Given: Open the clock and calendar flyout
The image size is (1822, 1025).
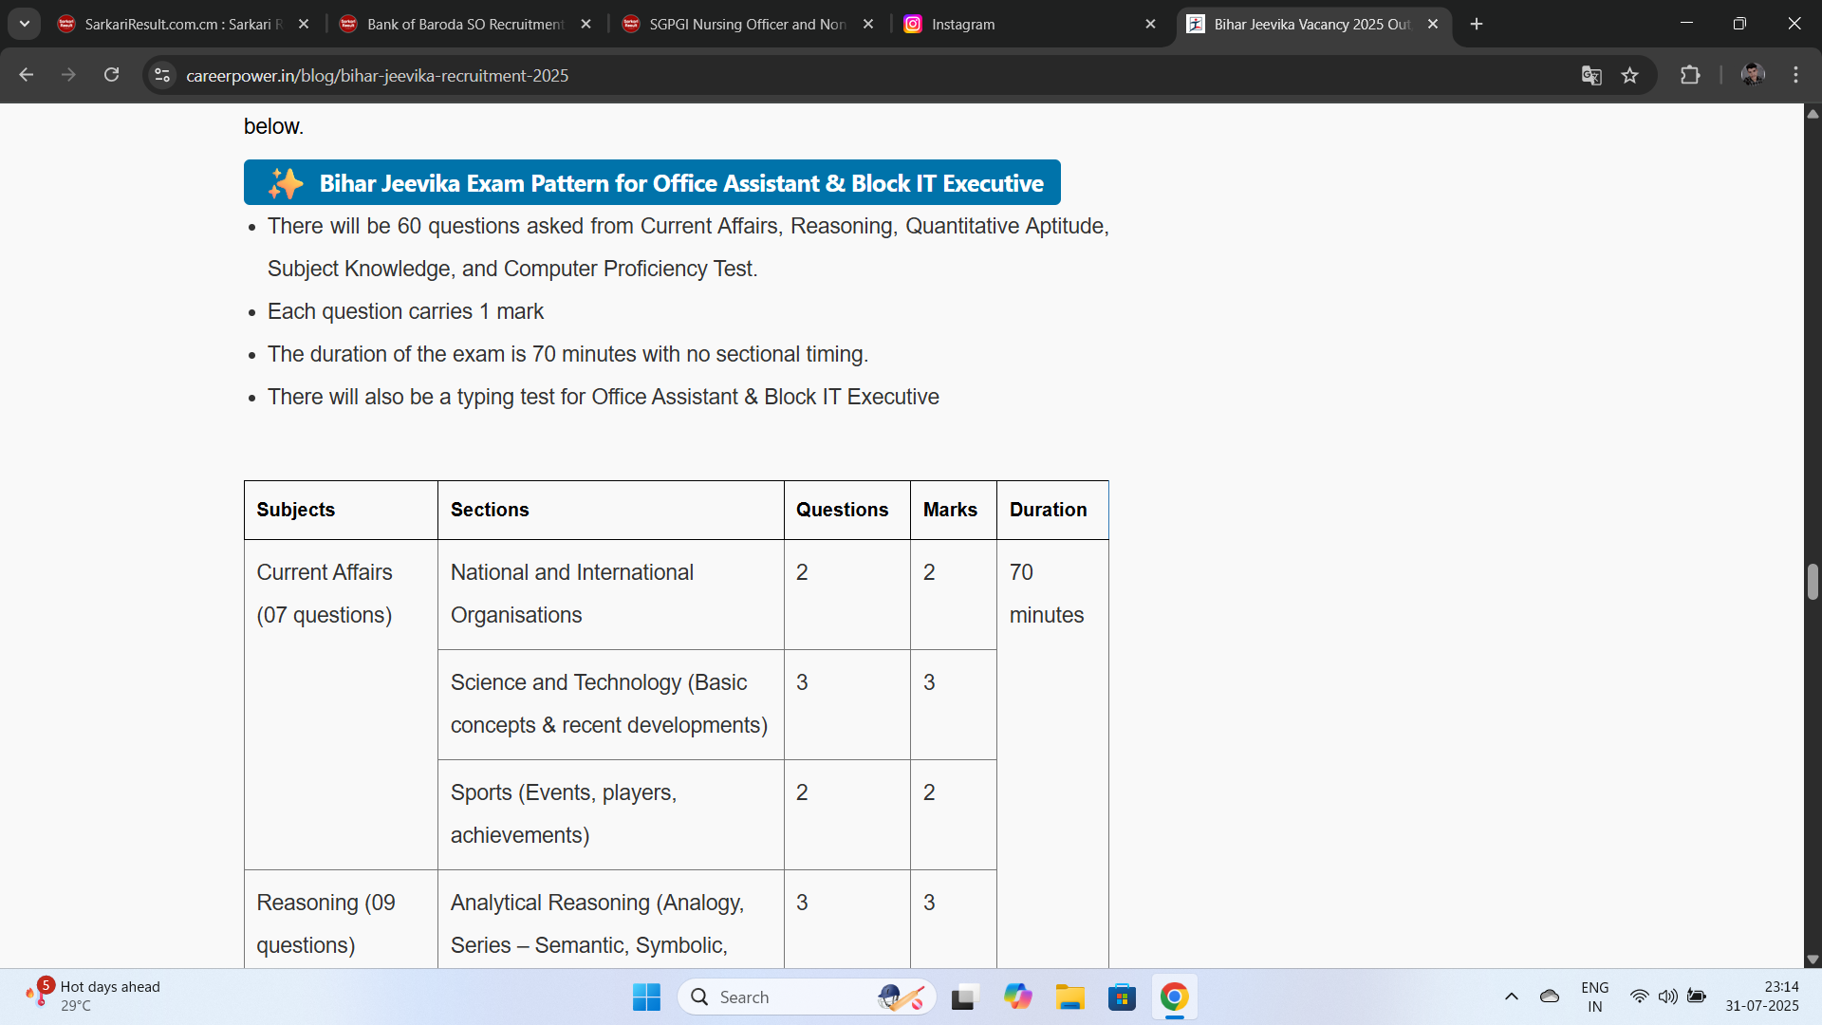Looking at the screenshot, I should [1762, 997].
